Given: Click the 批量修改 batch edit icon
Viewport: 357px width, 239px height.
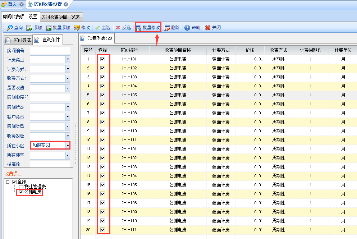Looking at the screenshot, I should pyautogui.click(x=139, y=28).
